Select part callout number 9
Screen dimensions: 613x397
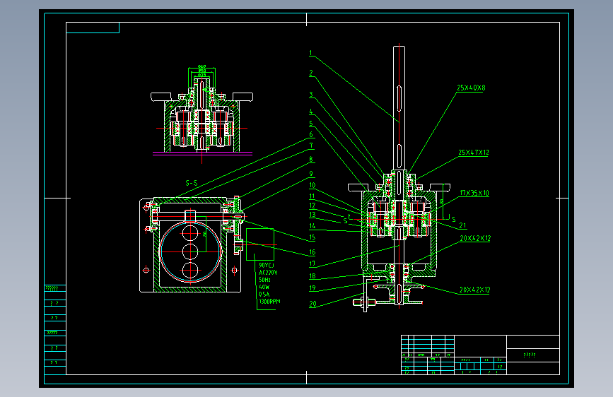pyautogui.click(x=311, y=174)
